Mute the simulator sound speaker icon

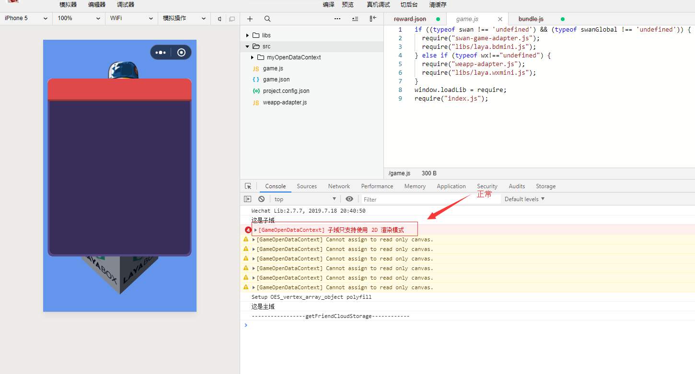tap(220, 19)
